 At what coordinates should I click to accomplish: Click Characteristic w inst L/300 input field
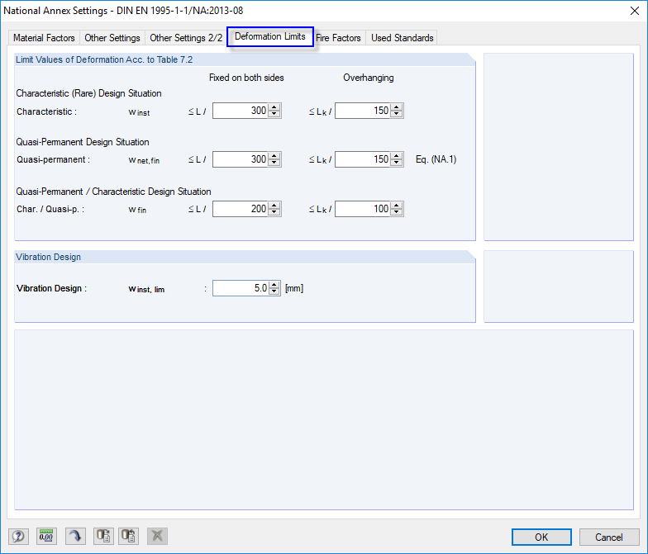coord(241,111)
